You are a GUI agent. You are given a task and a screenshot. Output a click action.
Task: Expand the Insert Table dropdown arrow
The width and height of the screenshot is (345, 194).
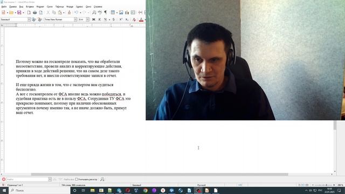coord(116,12)
